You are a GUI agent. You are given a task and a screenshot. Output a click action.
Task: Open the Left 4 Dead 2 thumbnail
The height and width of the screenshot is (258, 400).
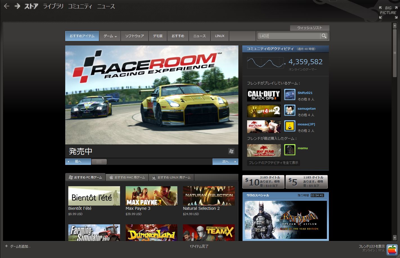(264, 111)
